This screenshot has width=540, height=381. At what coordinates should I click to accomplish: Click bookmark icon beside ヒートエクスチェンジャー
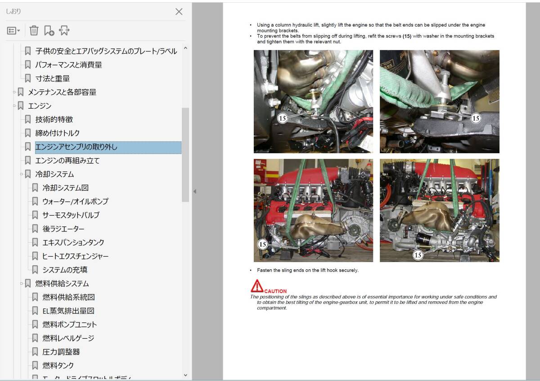(x=35, y=256)
